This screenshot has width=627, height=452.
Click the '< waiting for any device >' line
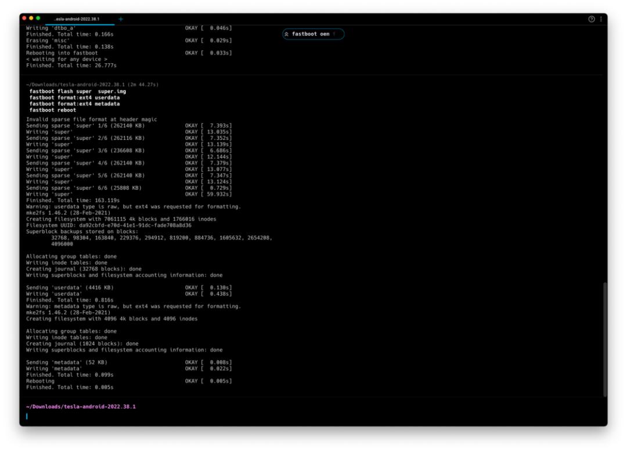(x=67, y=59)
